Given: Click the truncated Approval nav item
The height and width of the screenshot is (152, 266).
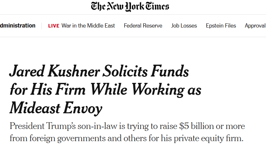Looking at the screenshot, I should pyautogui.click(x=255, y=26).
